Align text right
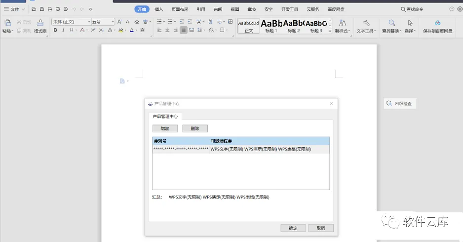This screenshot has height=242, width=463. click(175, 30)
